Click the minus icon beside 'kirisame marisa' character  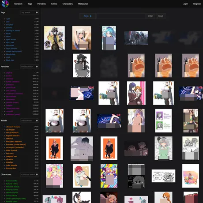[2, 187]
